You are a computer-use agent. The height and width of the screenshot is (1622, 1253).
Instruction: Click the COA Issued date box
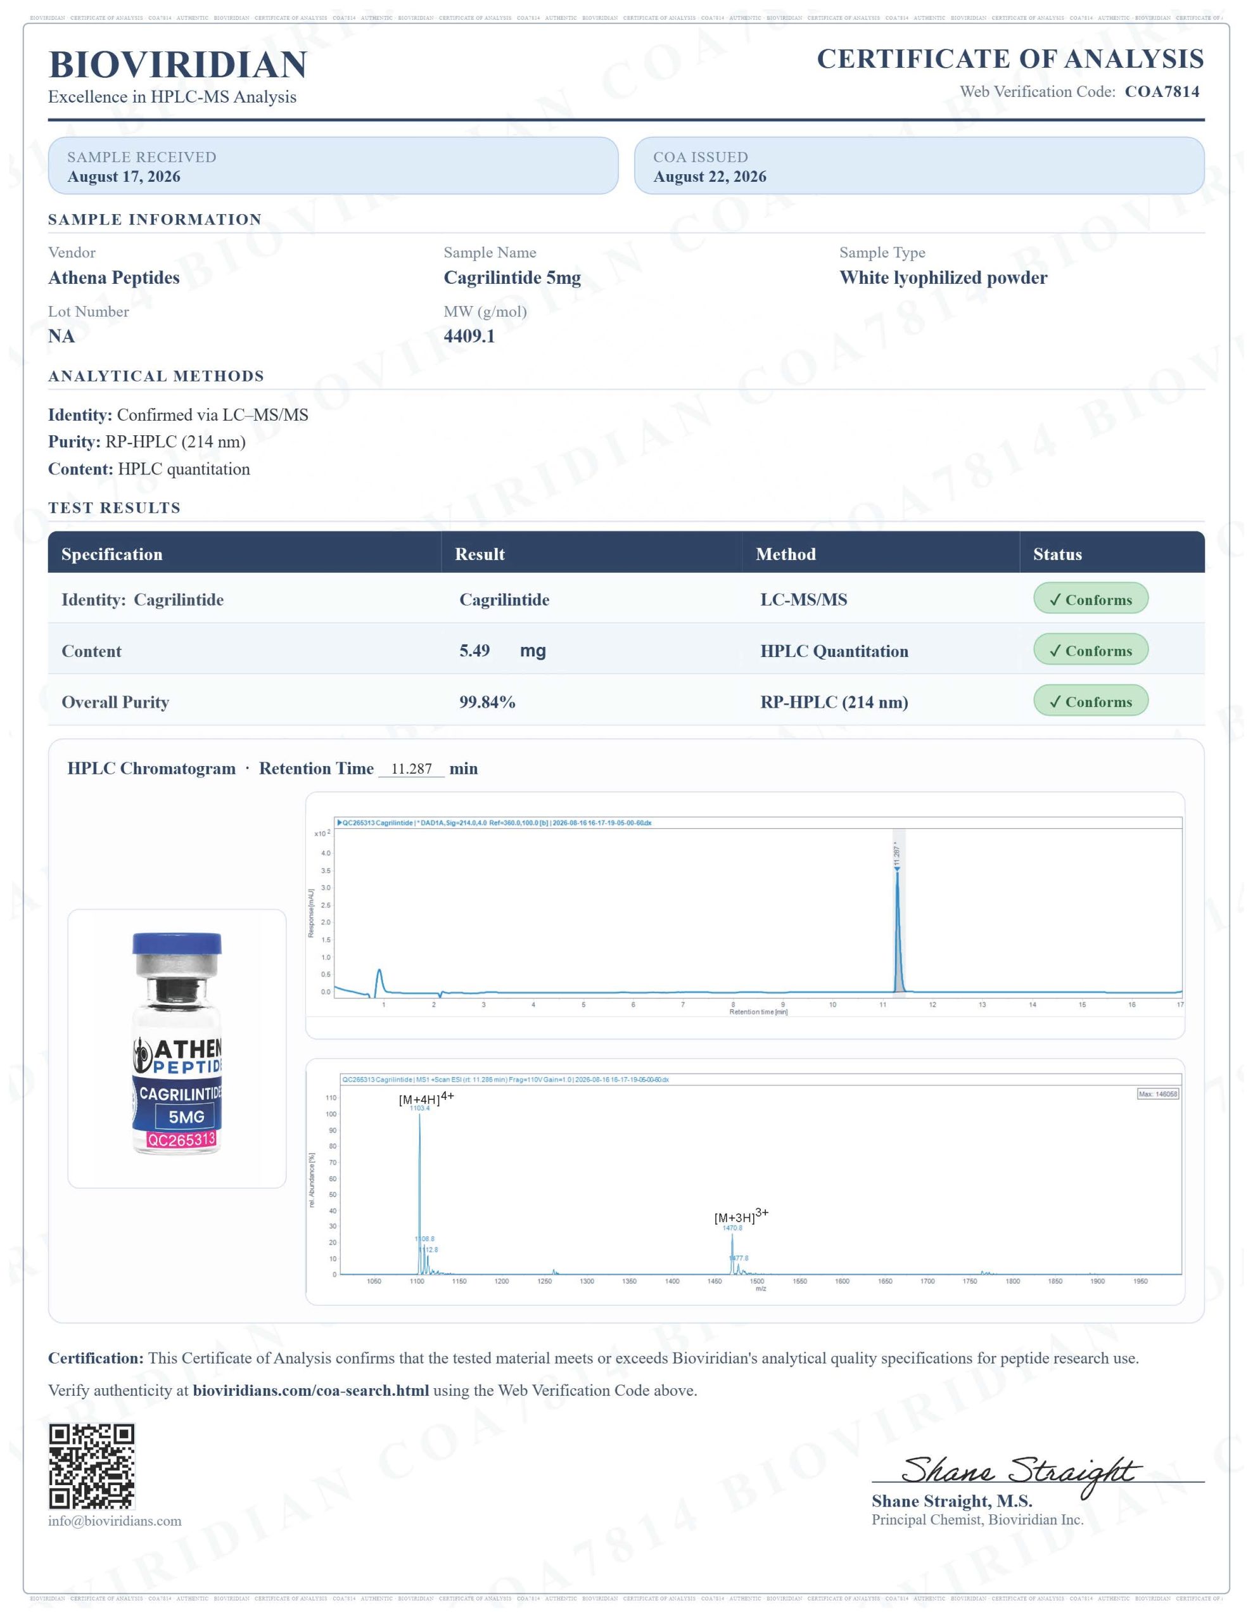pos(919,165)
